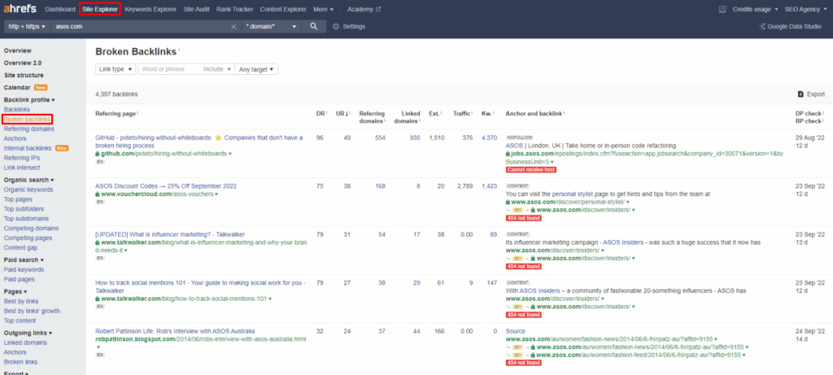Open Content Explorer
Image resolution: width=833 pixels, height=375 pixels.
[283, 9]
